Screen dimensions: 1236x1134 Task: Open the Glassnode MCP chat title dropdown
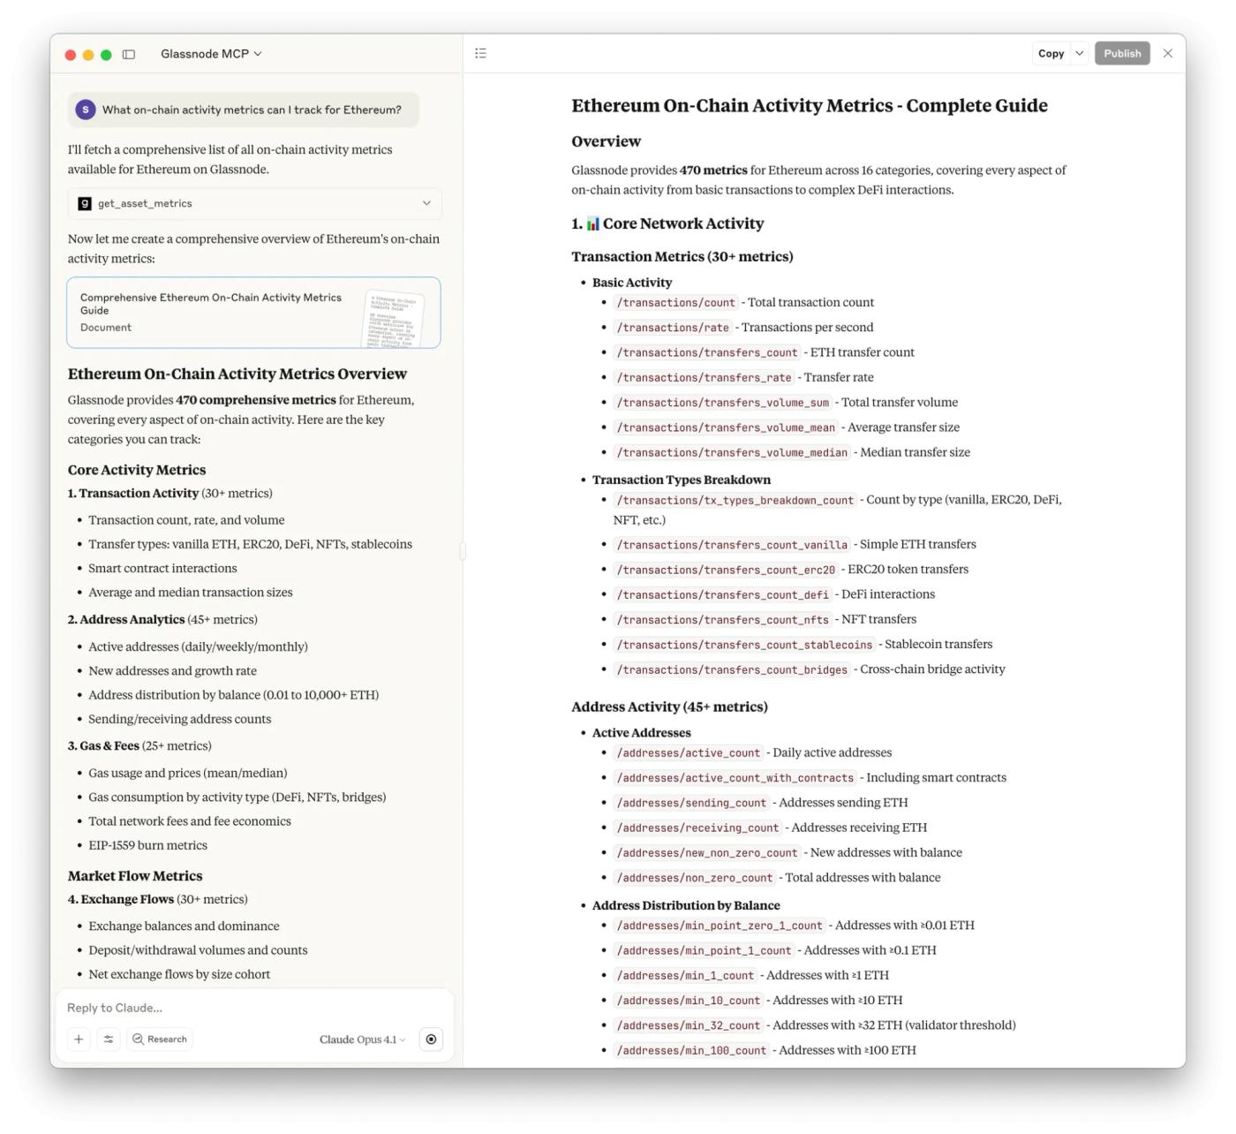tap(211, 54)
